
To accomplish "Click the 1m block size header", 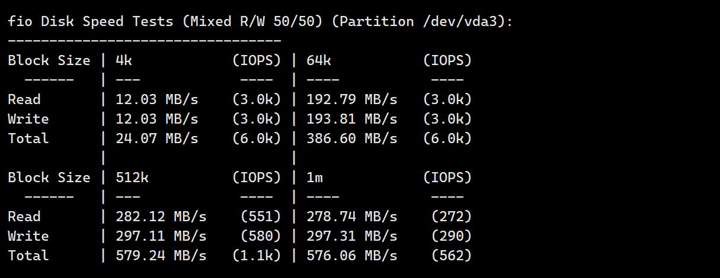I will coord(315,177).
